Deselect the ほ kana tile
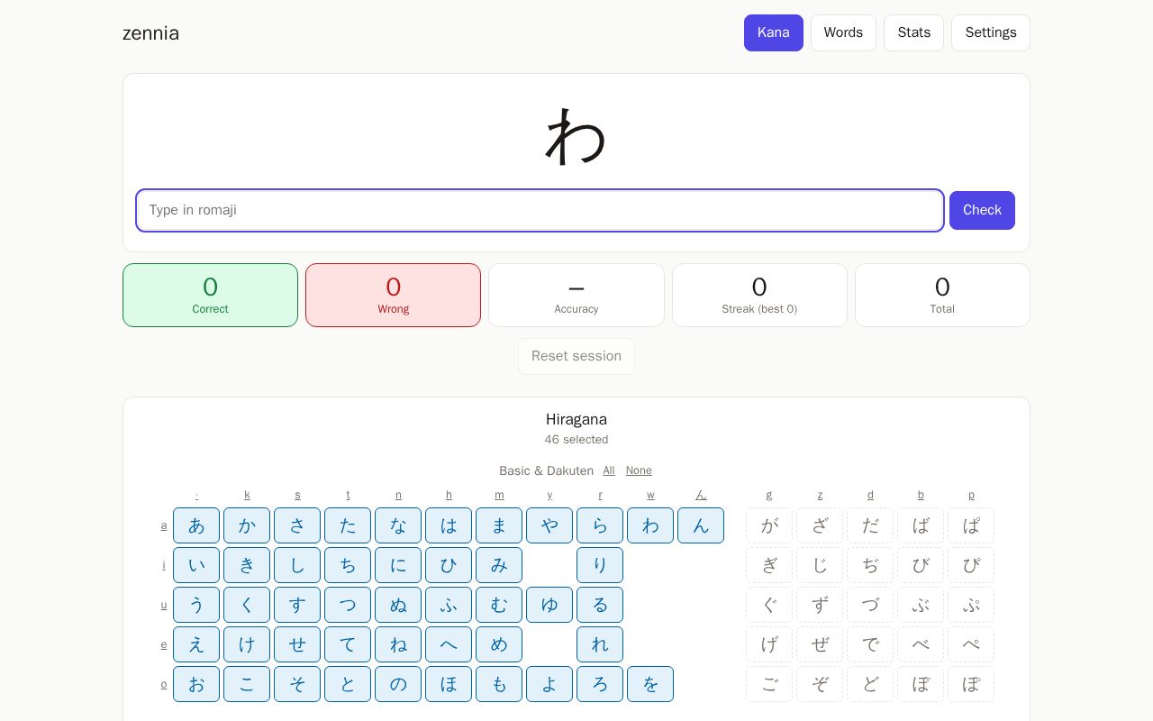Viewport: 1153px width, 721px height. tap(449, 684)
